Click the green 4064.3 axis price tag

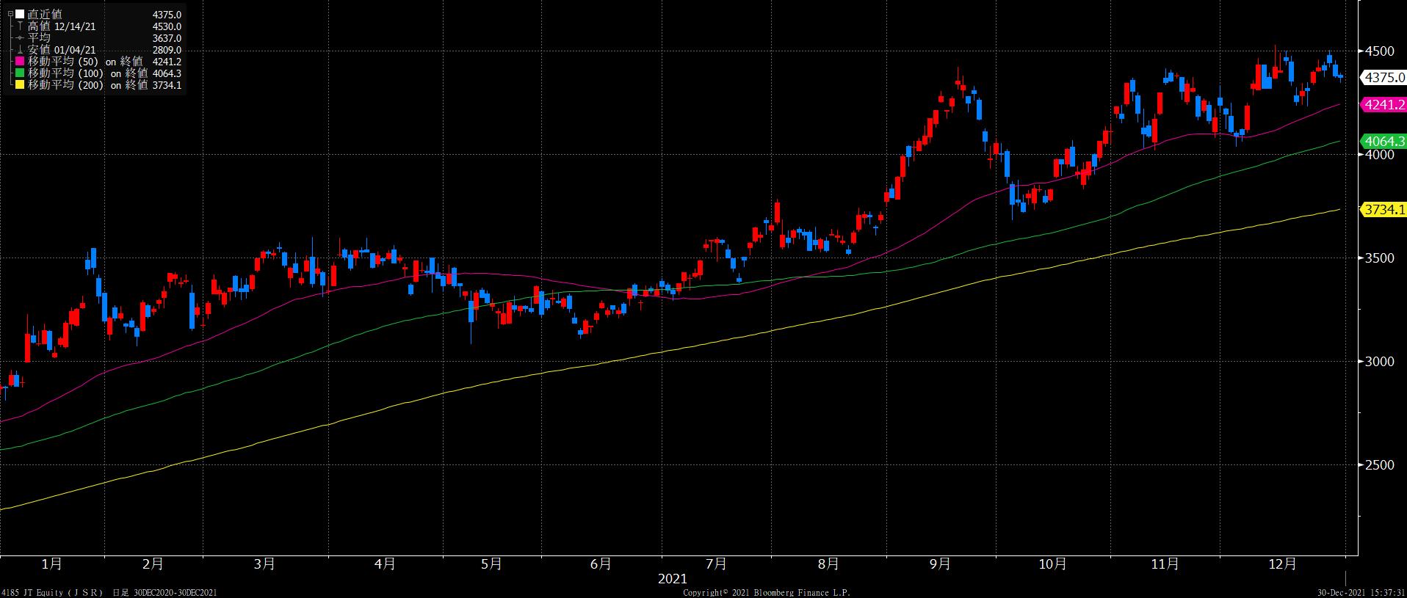(1384, 142)
